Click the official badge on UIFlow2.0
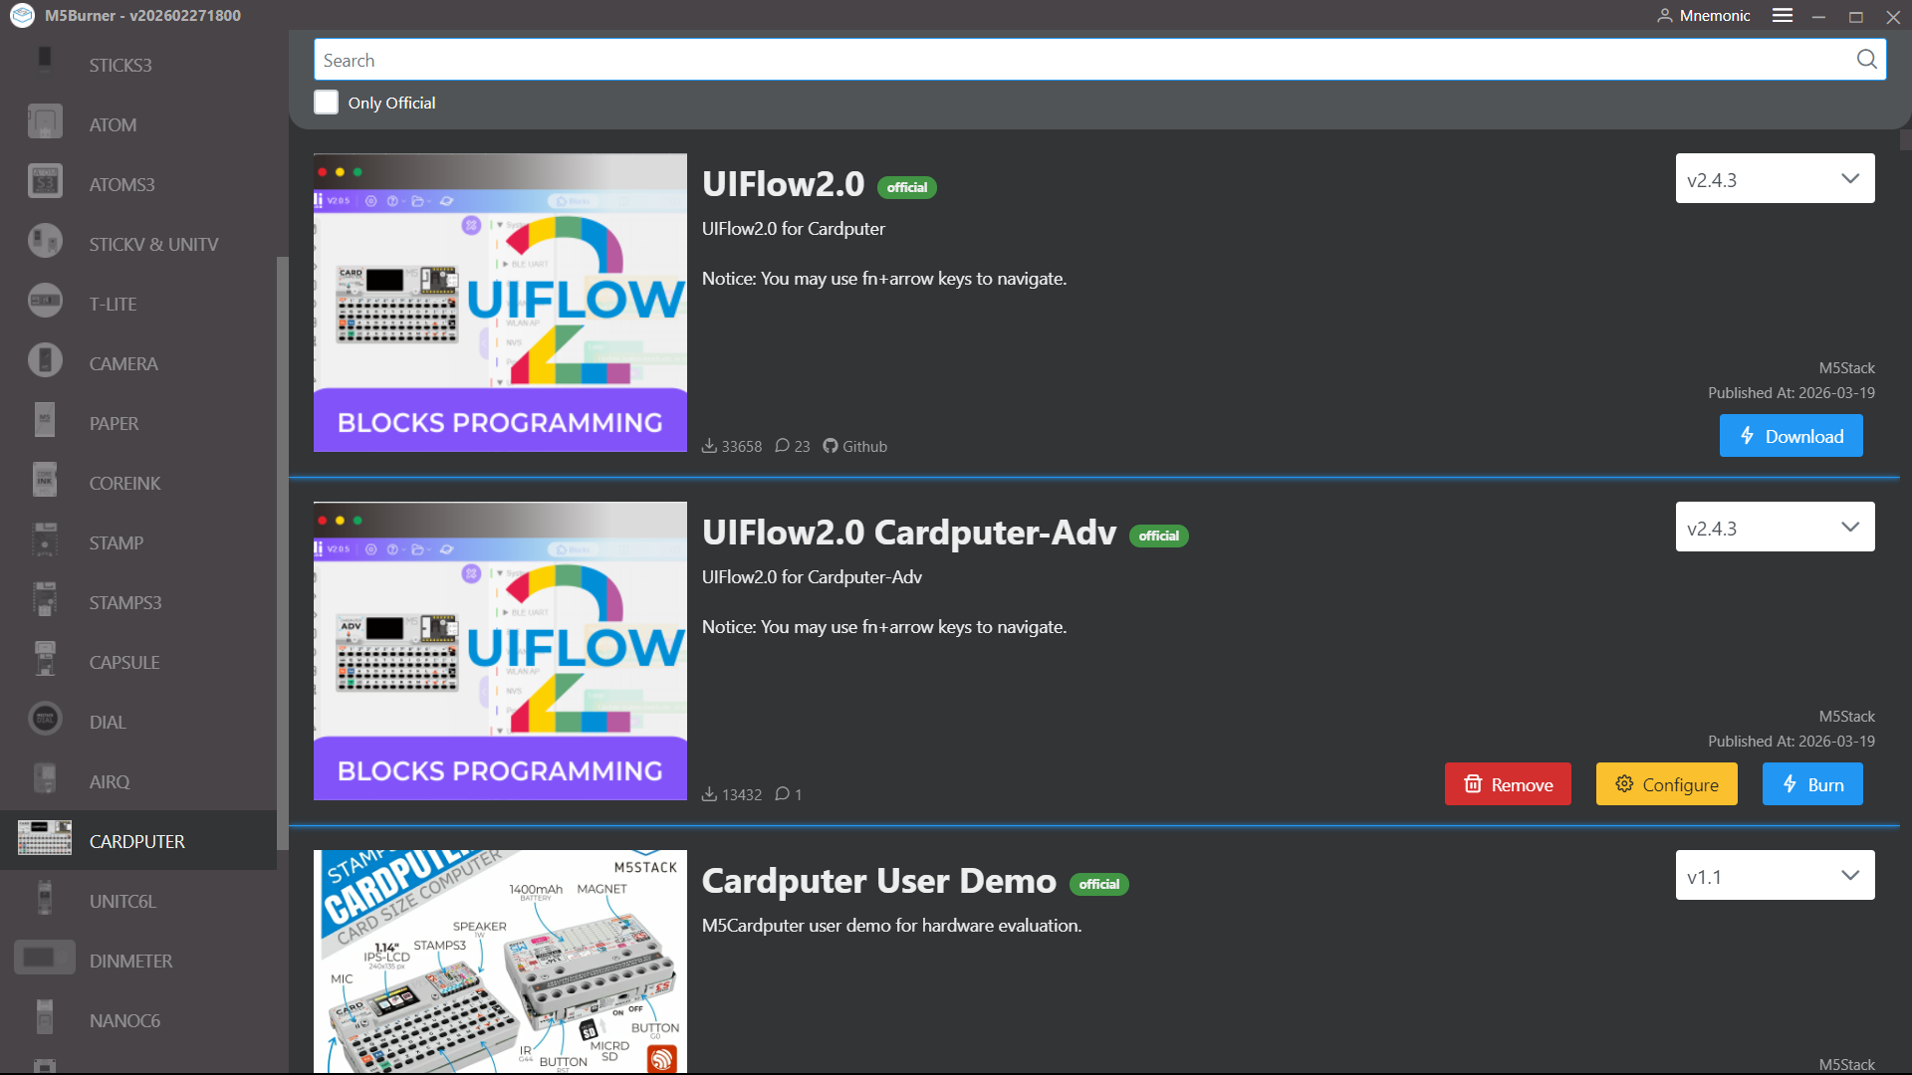This screenshot has height=1075, width=1912. click(x=906, y=187)
